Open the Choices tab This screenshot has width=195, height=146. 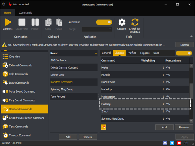tap(119, 53)
